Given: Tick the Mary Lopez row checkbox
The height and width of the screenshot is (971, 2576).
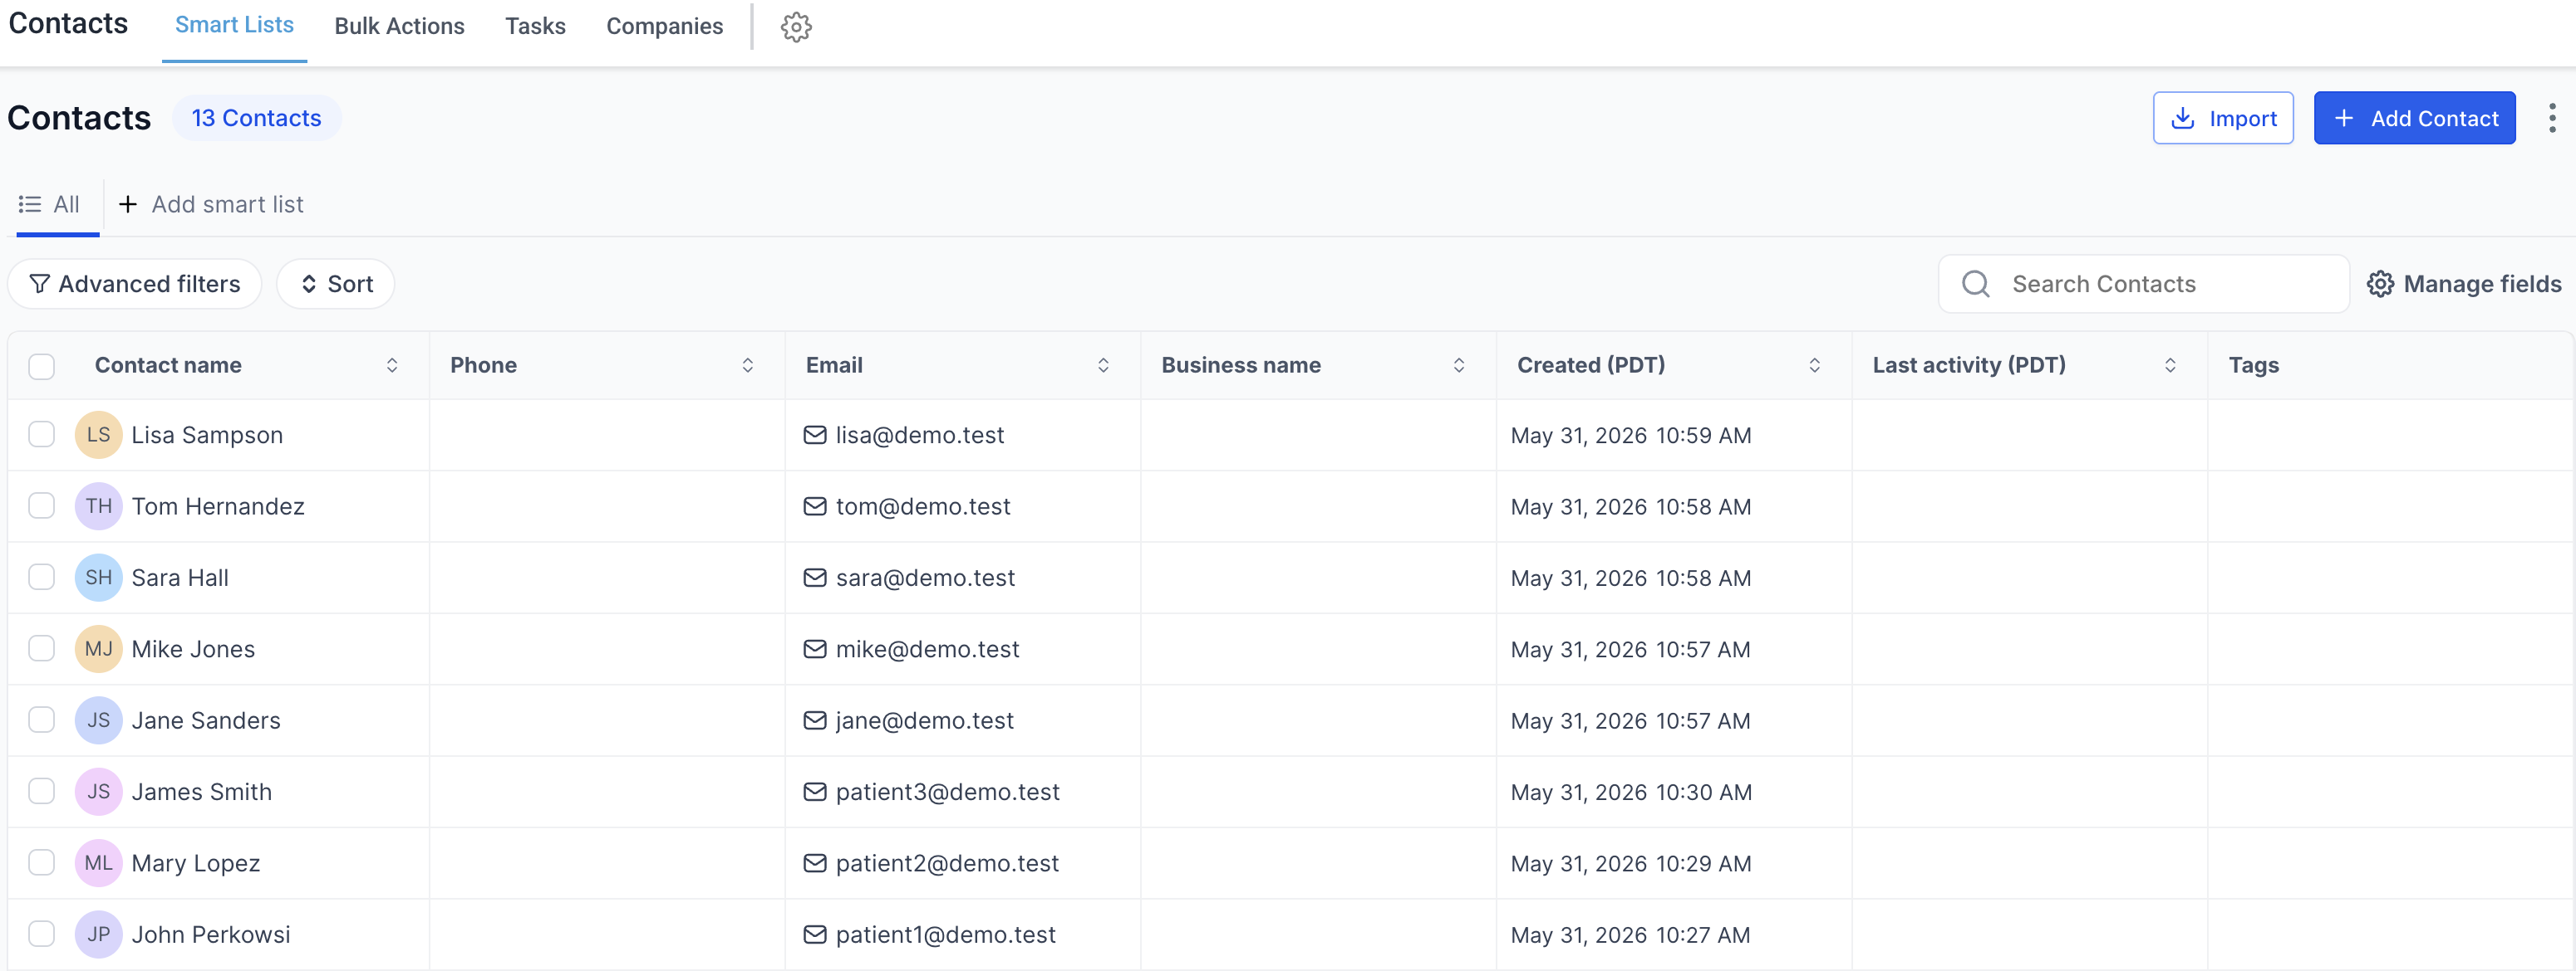Looking at the screenshot, I should (x=41, y=863).
